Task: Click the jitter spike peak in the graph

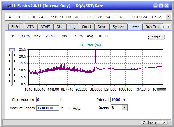Action: point(95,51)
